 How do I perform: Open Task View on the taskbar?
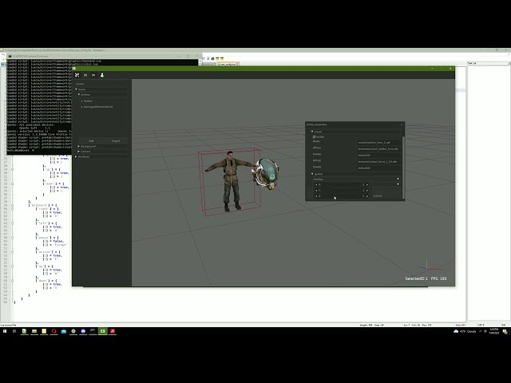coord(14,331)
